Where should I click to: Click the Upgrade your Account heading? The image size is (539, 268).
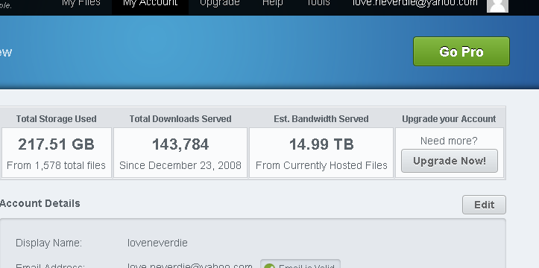[449, 119]
